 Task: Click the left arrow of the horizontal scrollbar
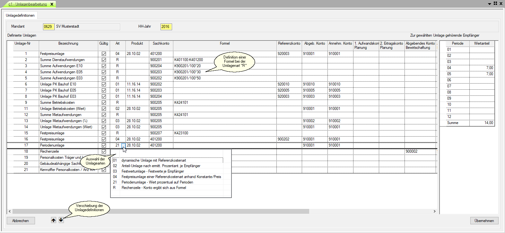[x=10, y=211]
